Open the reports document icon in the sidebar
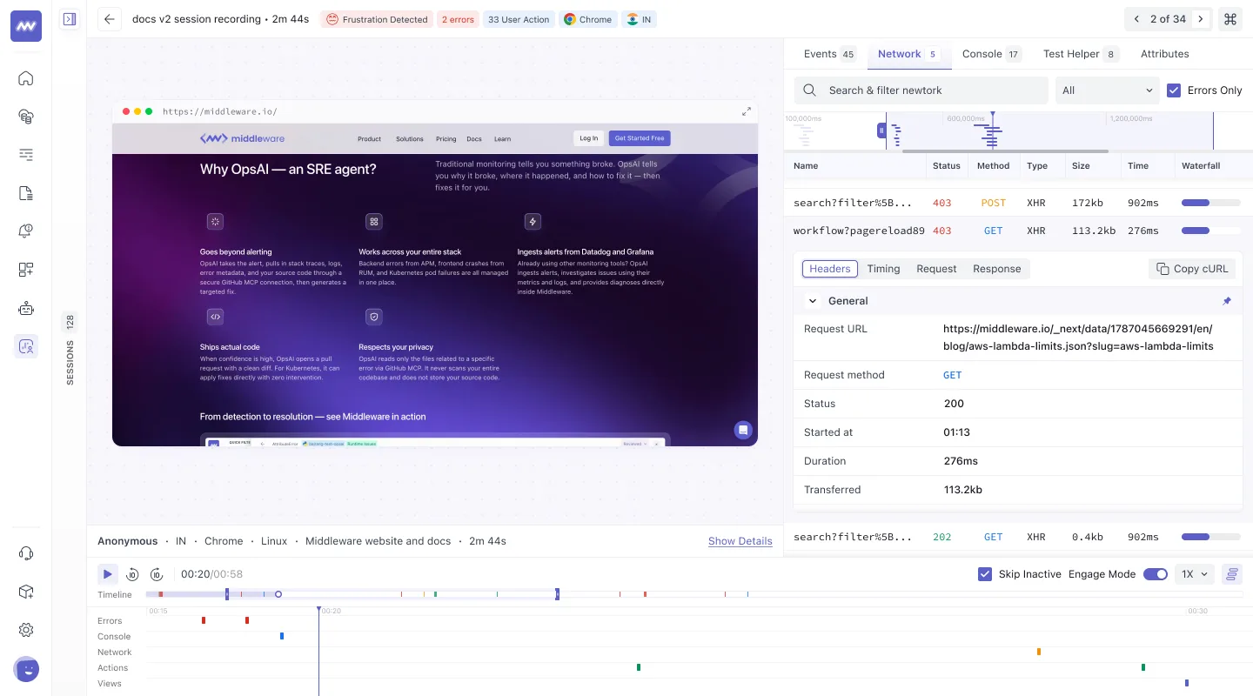 tap(26, 193)
